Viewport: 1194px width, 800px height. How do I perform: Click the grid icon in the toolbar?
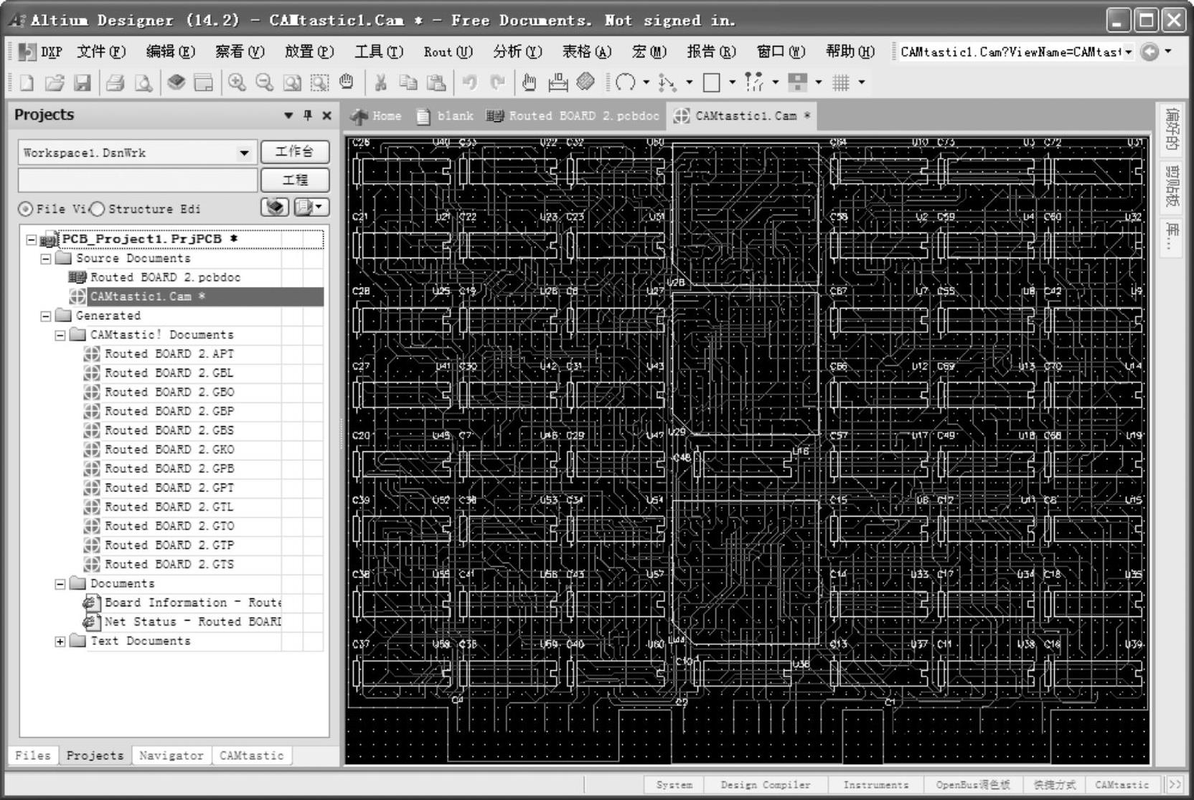[841, 83]
